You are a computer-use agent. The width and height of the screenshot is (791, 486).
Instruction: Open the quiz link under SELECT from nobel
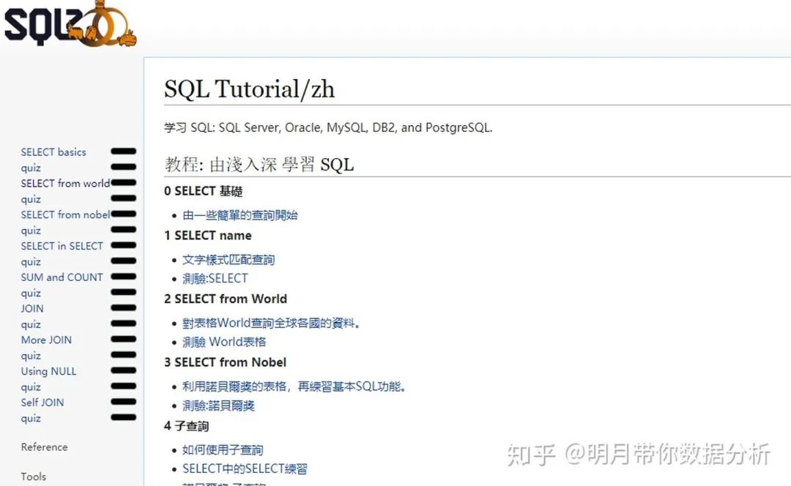[x=31, y=231]
